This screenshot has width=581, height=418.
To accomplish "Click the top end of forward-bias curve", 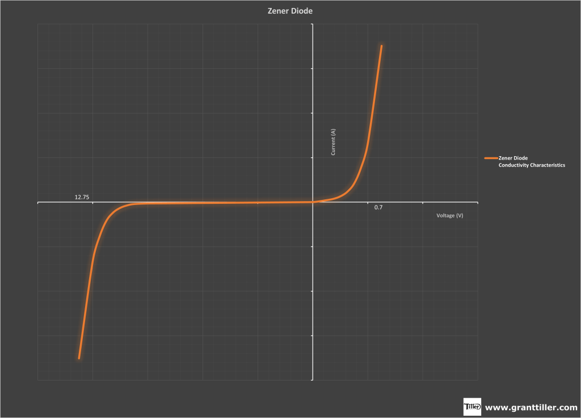I will 381,46.
